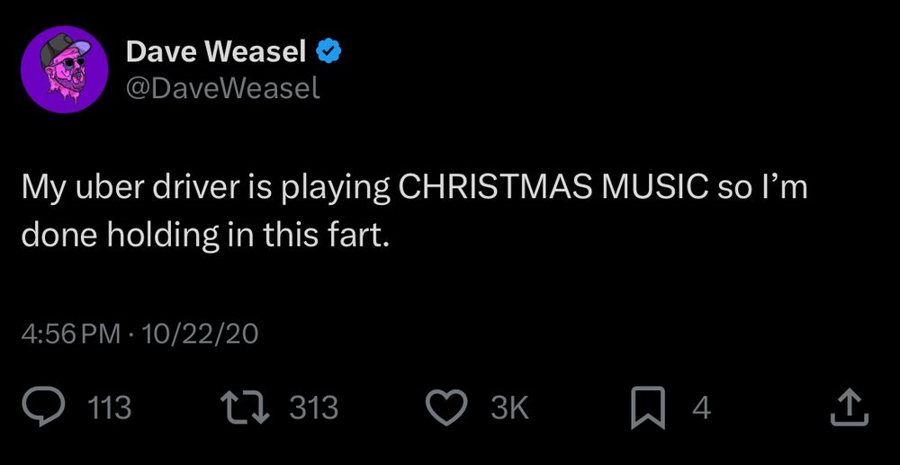Click the 3K likes count
The height and width of the screenshot is (465, 900).
coord(510,408)
